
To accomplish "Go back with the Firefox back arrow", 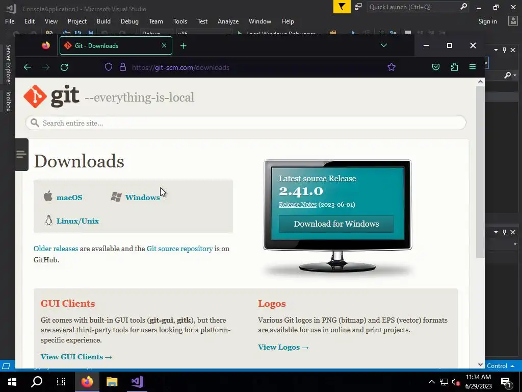I will (x=28, y=67).
